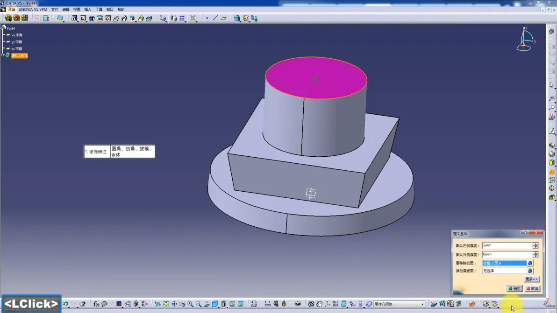Select the highlighted 零件几何体 tree node
The height and width of the screenshot is (313, 557).
pyautogui.click(x=20, y=56)
